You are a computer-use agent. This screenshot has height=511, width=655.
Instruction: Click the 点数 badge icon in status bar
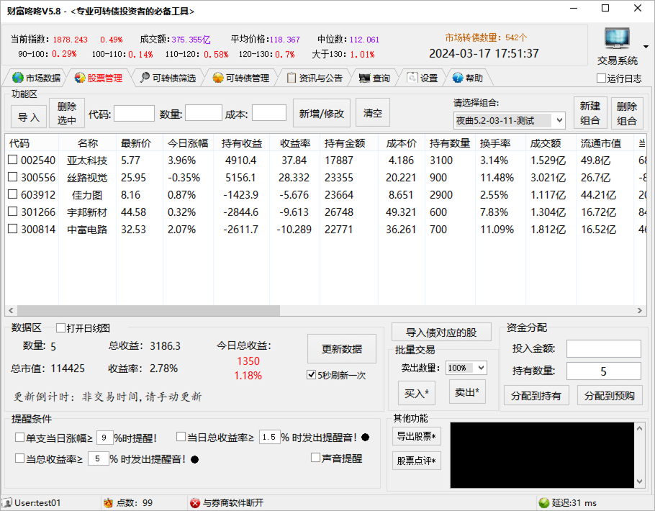[108, 502]
